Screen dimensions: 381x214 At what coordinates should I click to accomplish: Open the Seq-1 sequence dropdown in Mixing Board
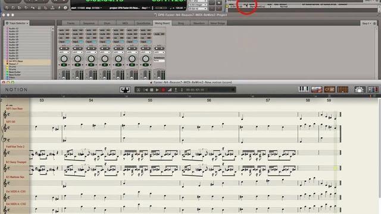tap(367, 23)
